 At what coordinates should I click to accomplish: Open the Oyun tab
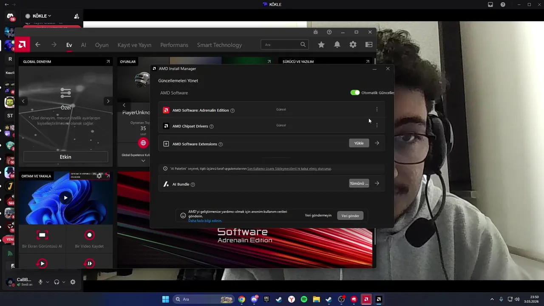[x=102, y=45]
